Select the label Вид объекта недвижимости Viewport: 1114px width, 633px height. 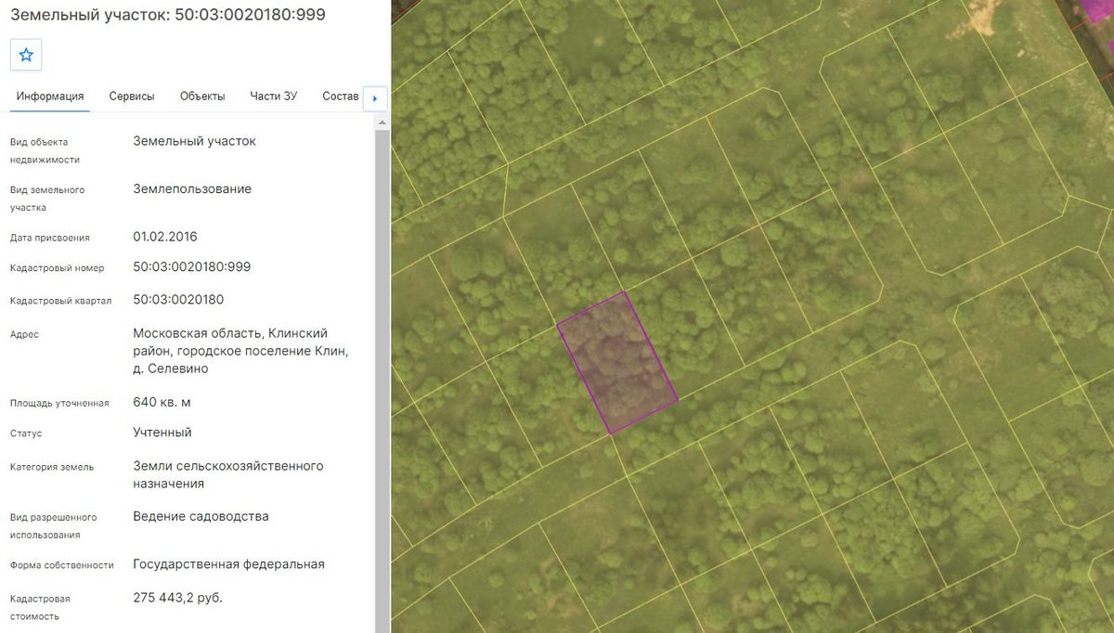click(x=45, y=150)
